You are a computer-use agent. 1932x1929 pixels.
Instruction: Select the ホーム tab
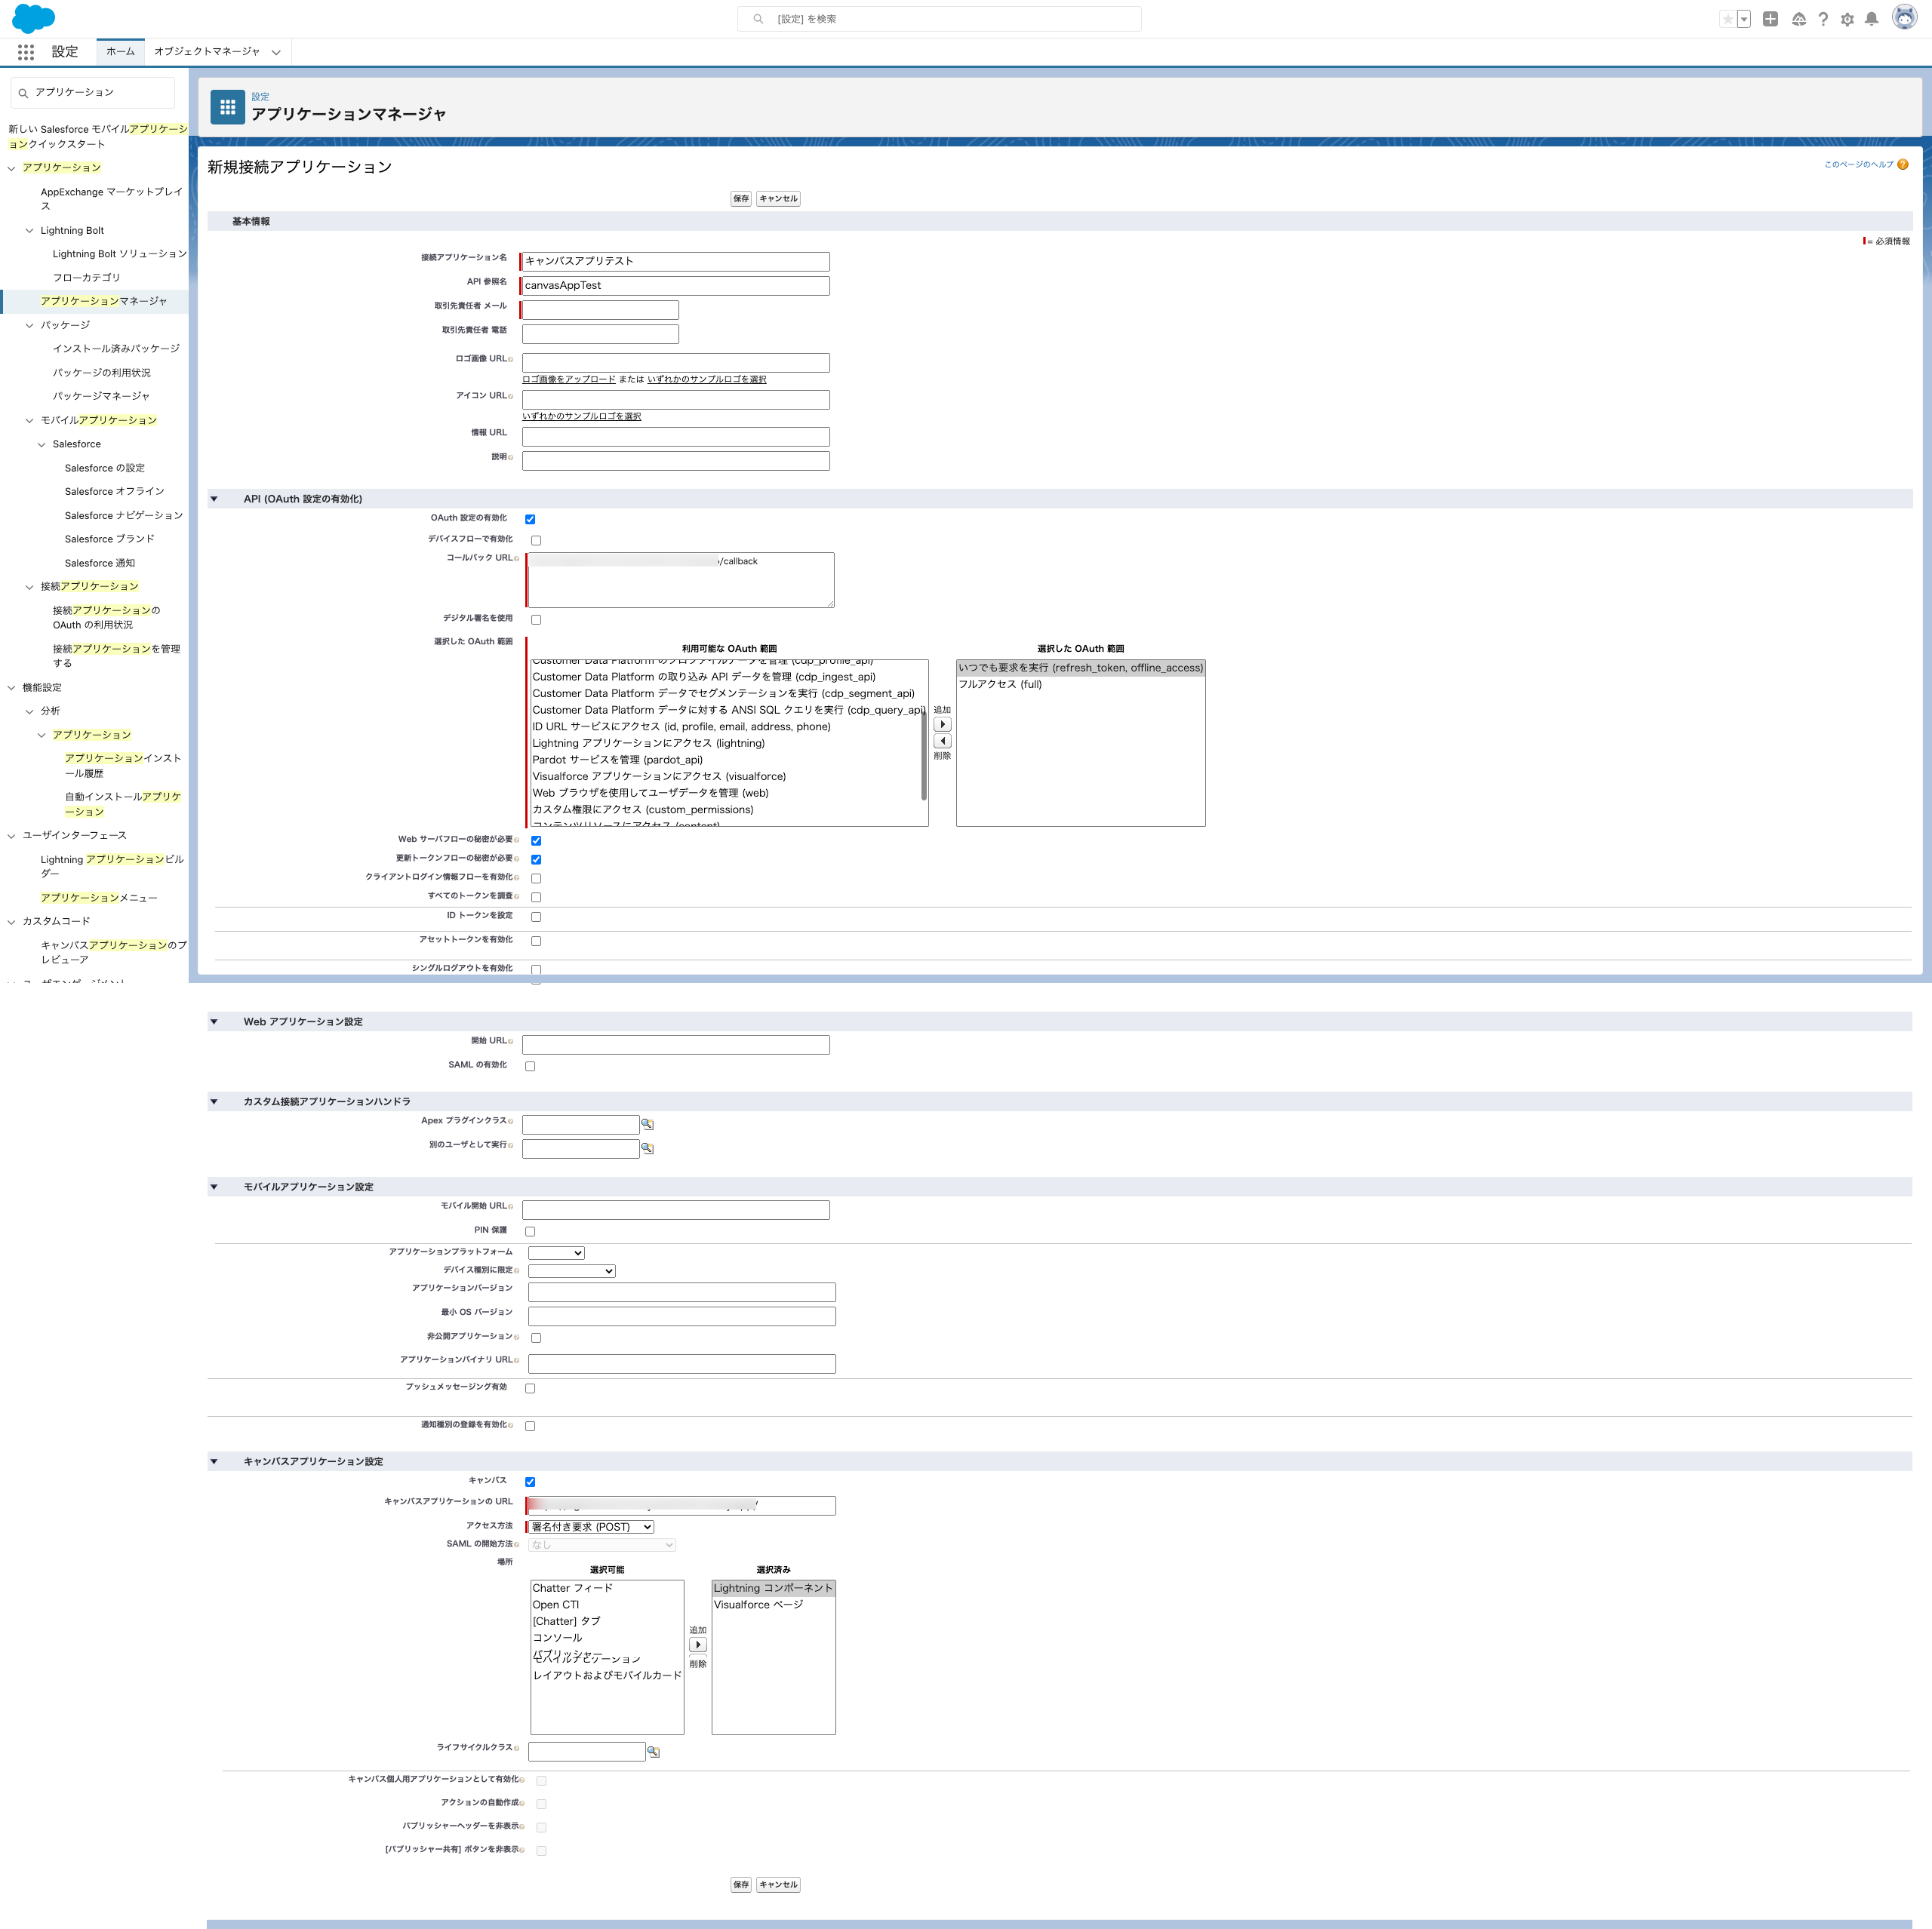point(120,51)
